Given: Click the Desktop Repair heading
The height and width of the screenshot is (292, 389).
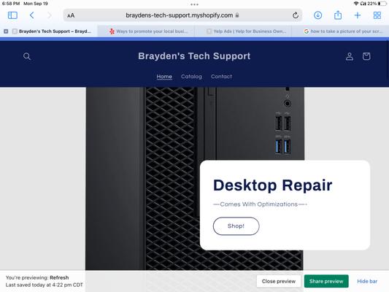Looking at the screenshot, I should (273, 185).
